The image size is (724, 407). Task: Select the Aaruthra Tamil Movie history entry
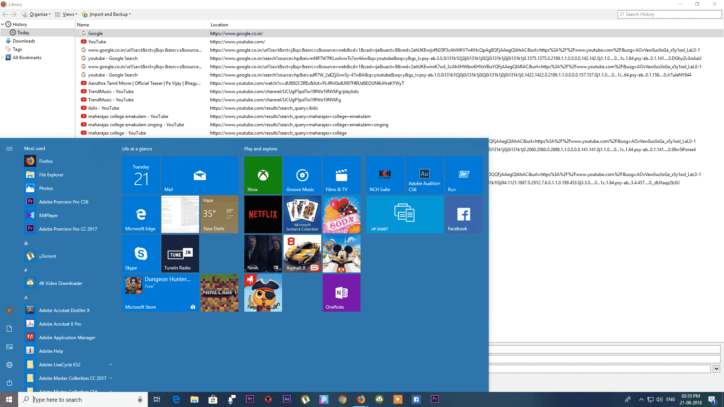400,83
